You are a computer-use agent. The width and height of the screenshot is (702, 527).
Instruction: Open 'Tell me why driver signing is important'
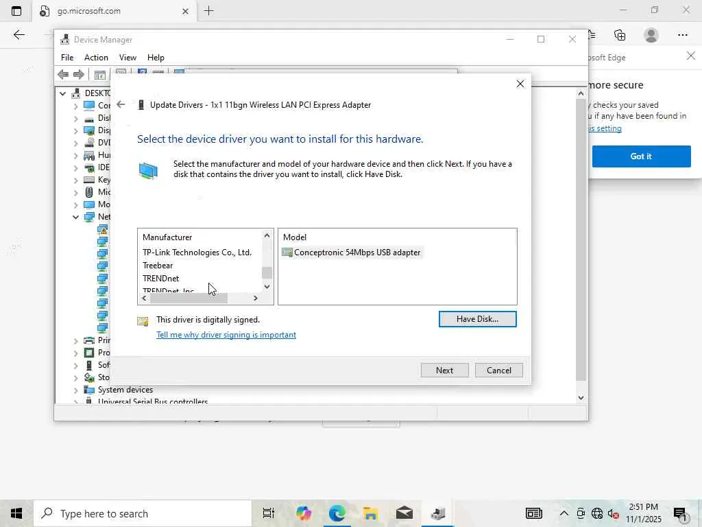[226, 335]
